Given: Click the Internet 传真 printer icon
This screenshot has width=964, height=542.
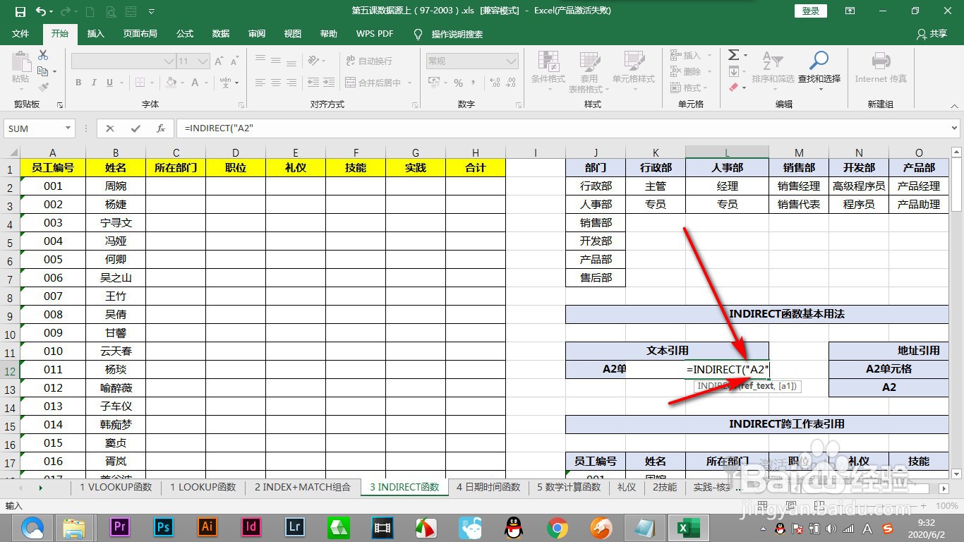Looking at the screenshot, I should pos(881,68).
